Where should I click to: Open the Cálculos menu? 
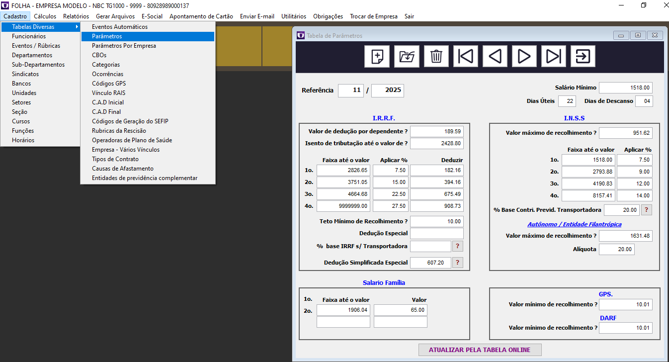tap(45, 16)
